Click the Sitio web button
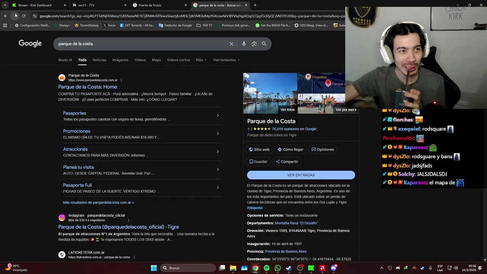The image size is (487, 274). 259,150
